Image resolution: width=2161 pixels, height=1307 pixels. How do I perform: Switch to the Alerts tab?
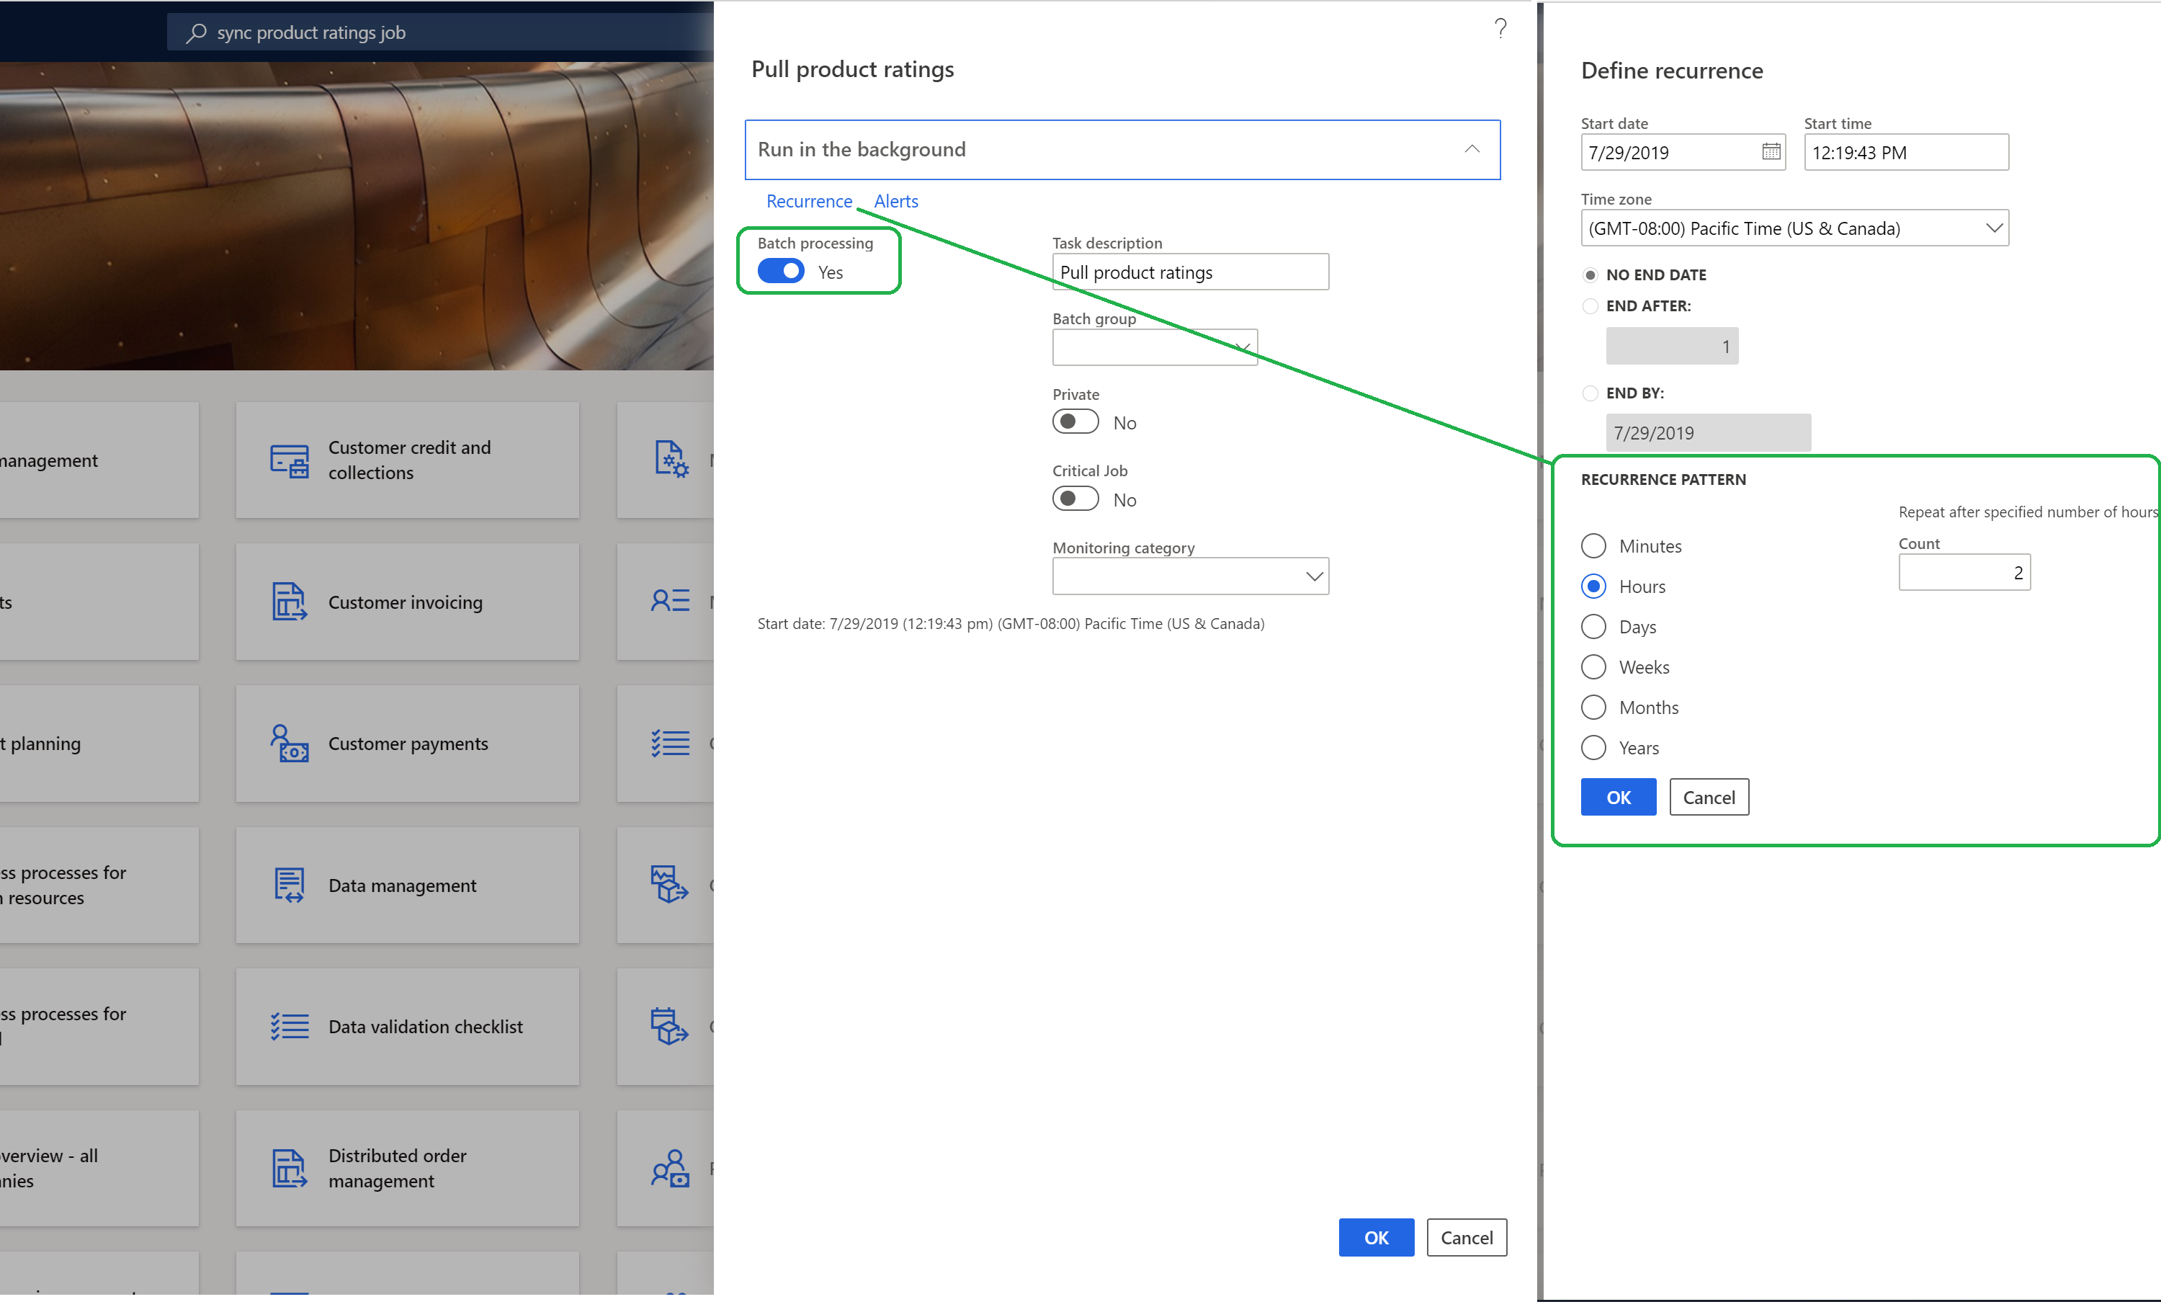(895, 200)
